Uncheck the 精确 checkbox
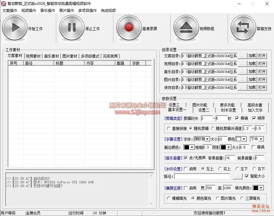Image resolution: width=274 pixels, height=216 pixels. pyautogui.click(x=237, y=118)
